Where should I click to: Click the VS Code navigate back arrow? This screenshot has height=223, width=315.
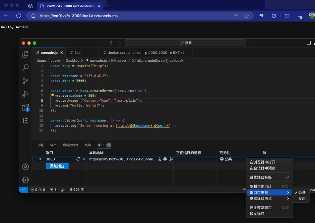pos(112,43)
